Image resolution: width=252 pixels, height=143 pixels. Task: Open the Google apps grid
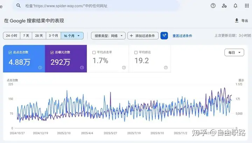click(x=247, y=6)
